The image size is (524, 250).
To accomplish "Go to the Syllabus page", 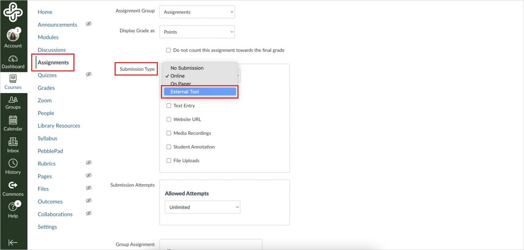I will 47,138.
